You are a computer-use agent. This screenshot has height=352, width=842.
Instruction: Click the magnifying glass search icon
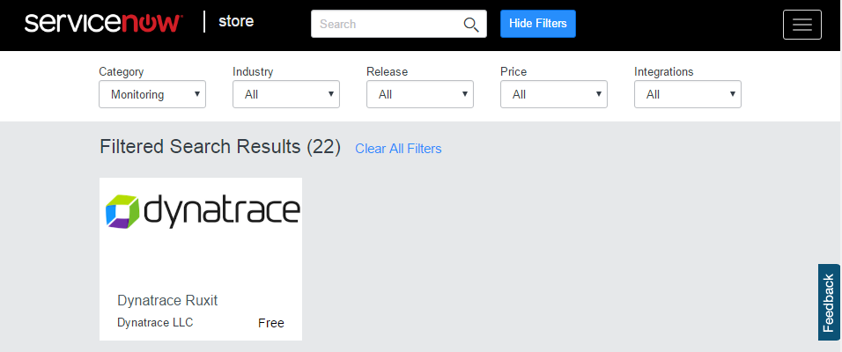pos(471,24)
